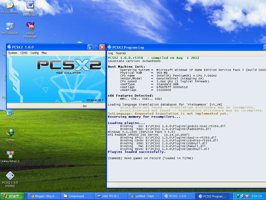Click 'x86 Features Detected:' log heading

coord(130,96)
